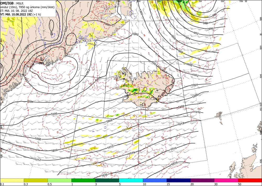The width and height of the screenshot is (262, 186).
Task: Click the pink 30–50 mm legend swatch
Action: click(226, 180)
